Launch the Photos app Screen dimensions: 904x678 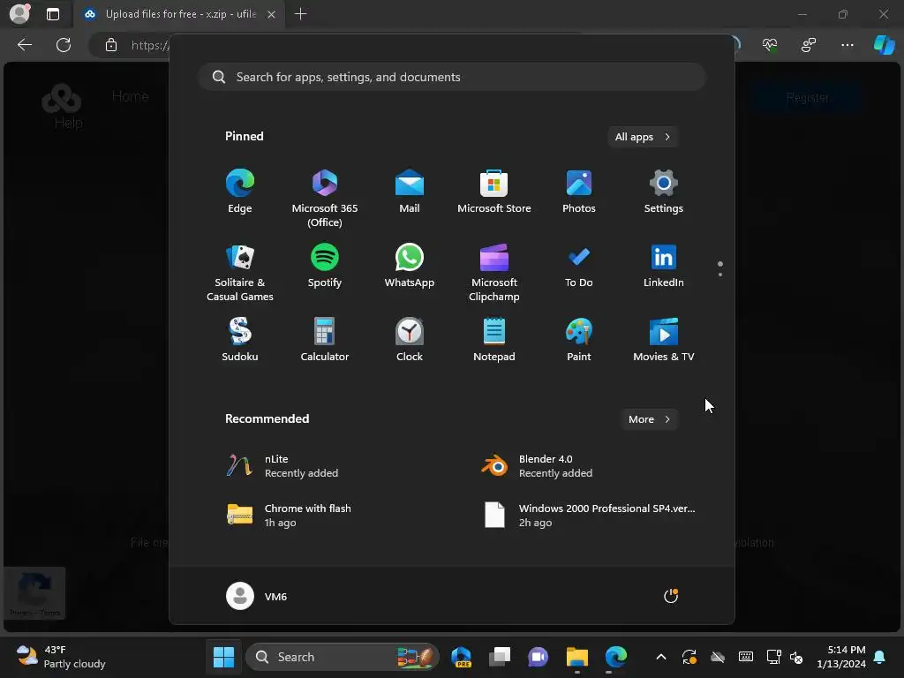(579, 192)
